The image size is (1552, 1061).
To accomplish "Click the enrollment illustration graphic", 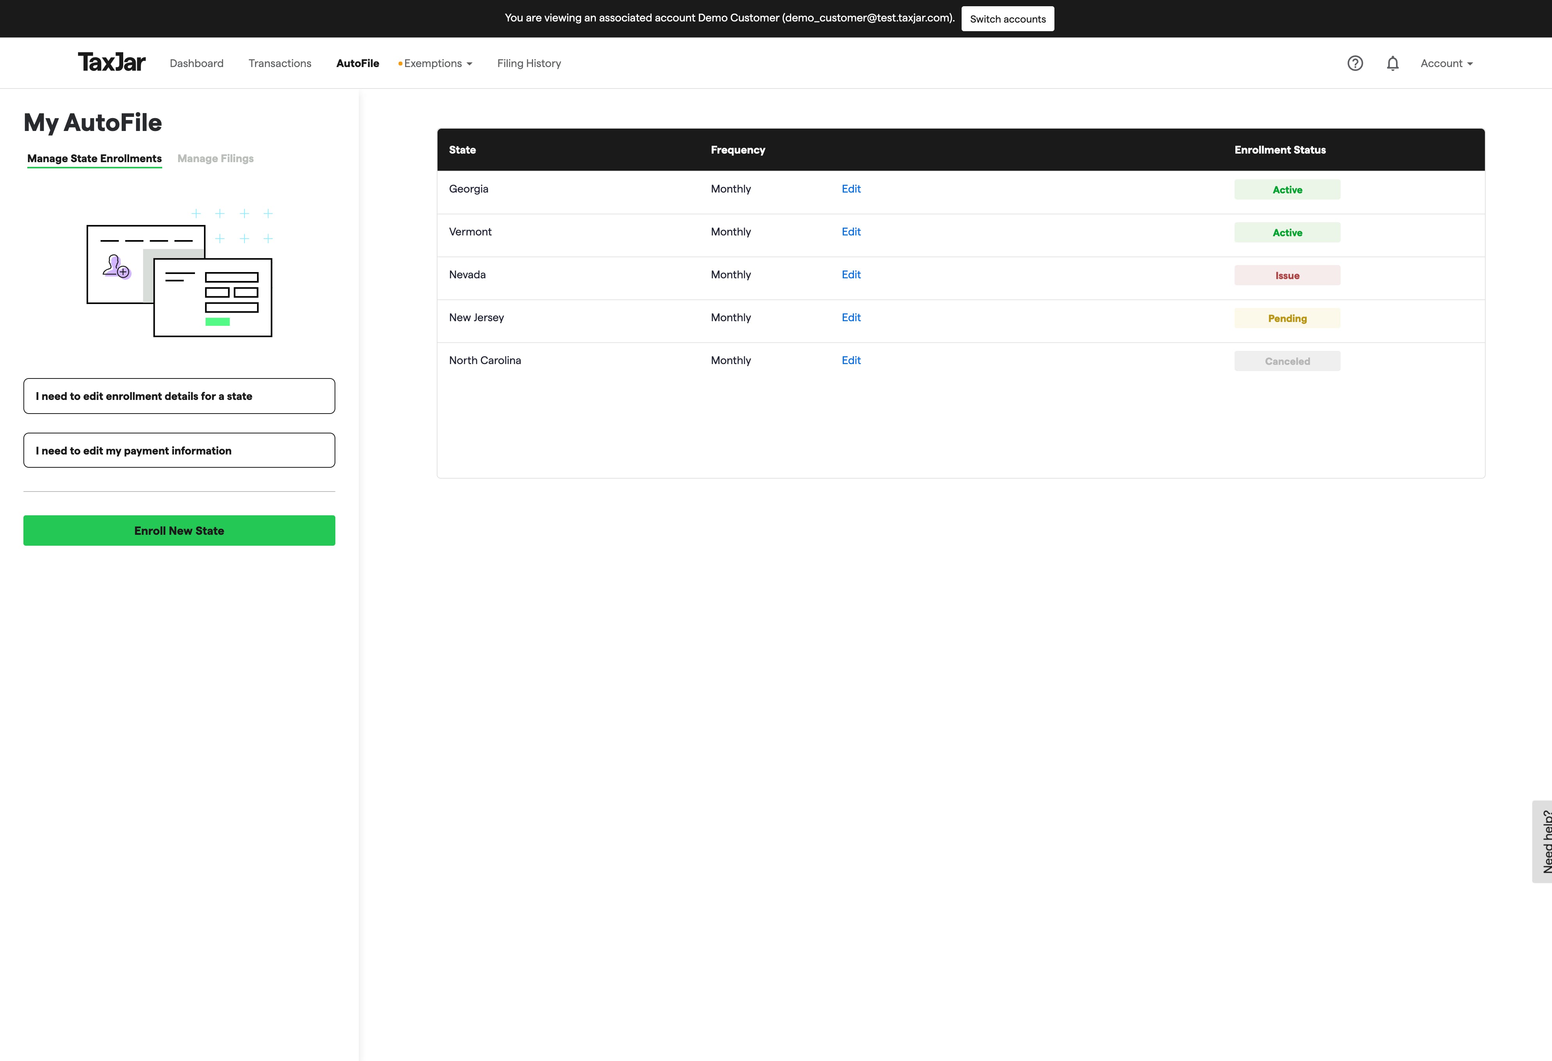I will [180, 272].
